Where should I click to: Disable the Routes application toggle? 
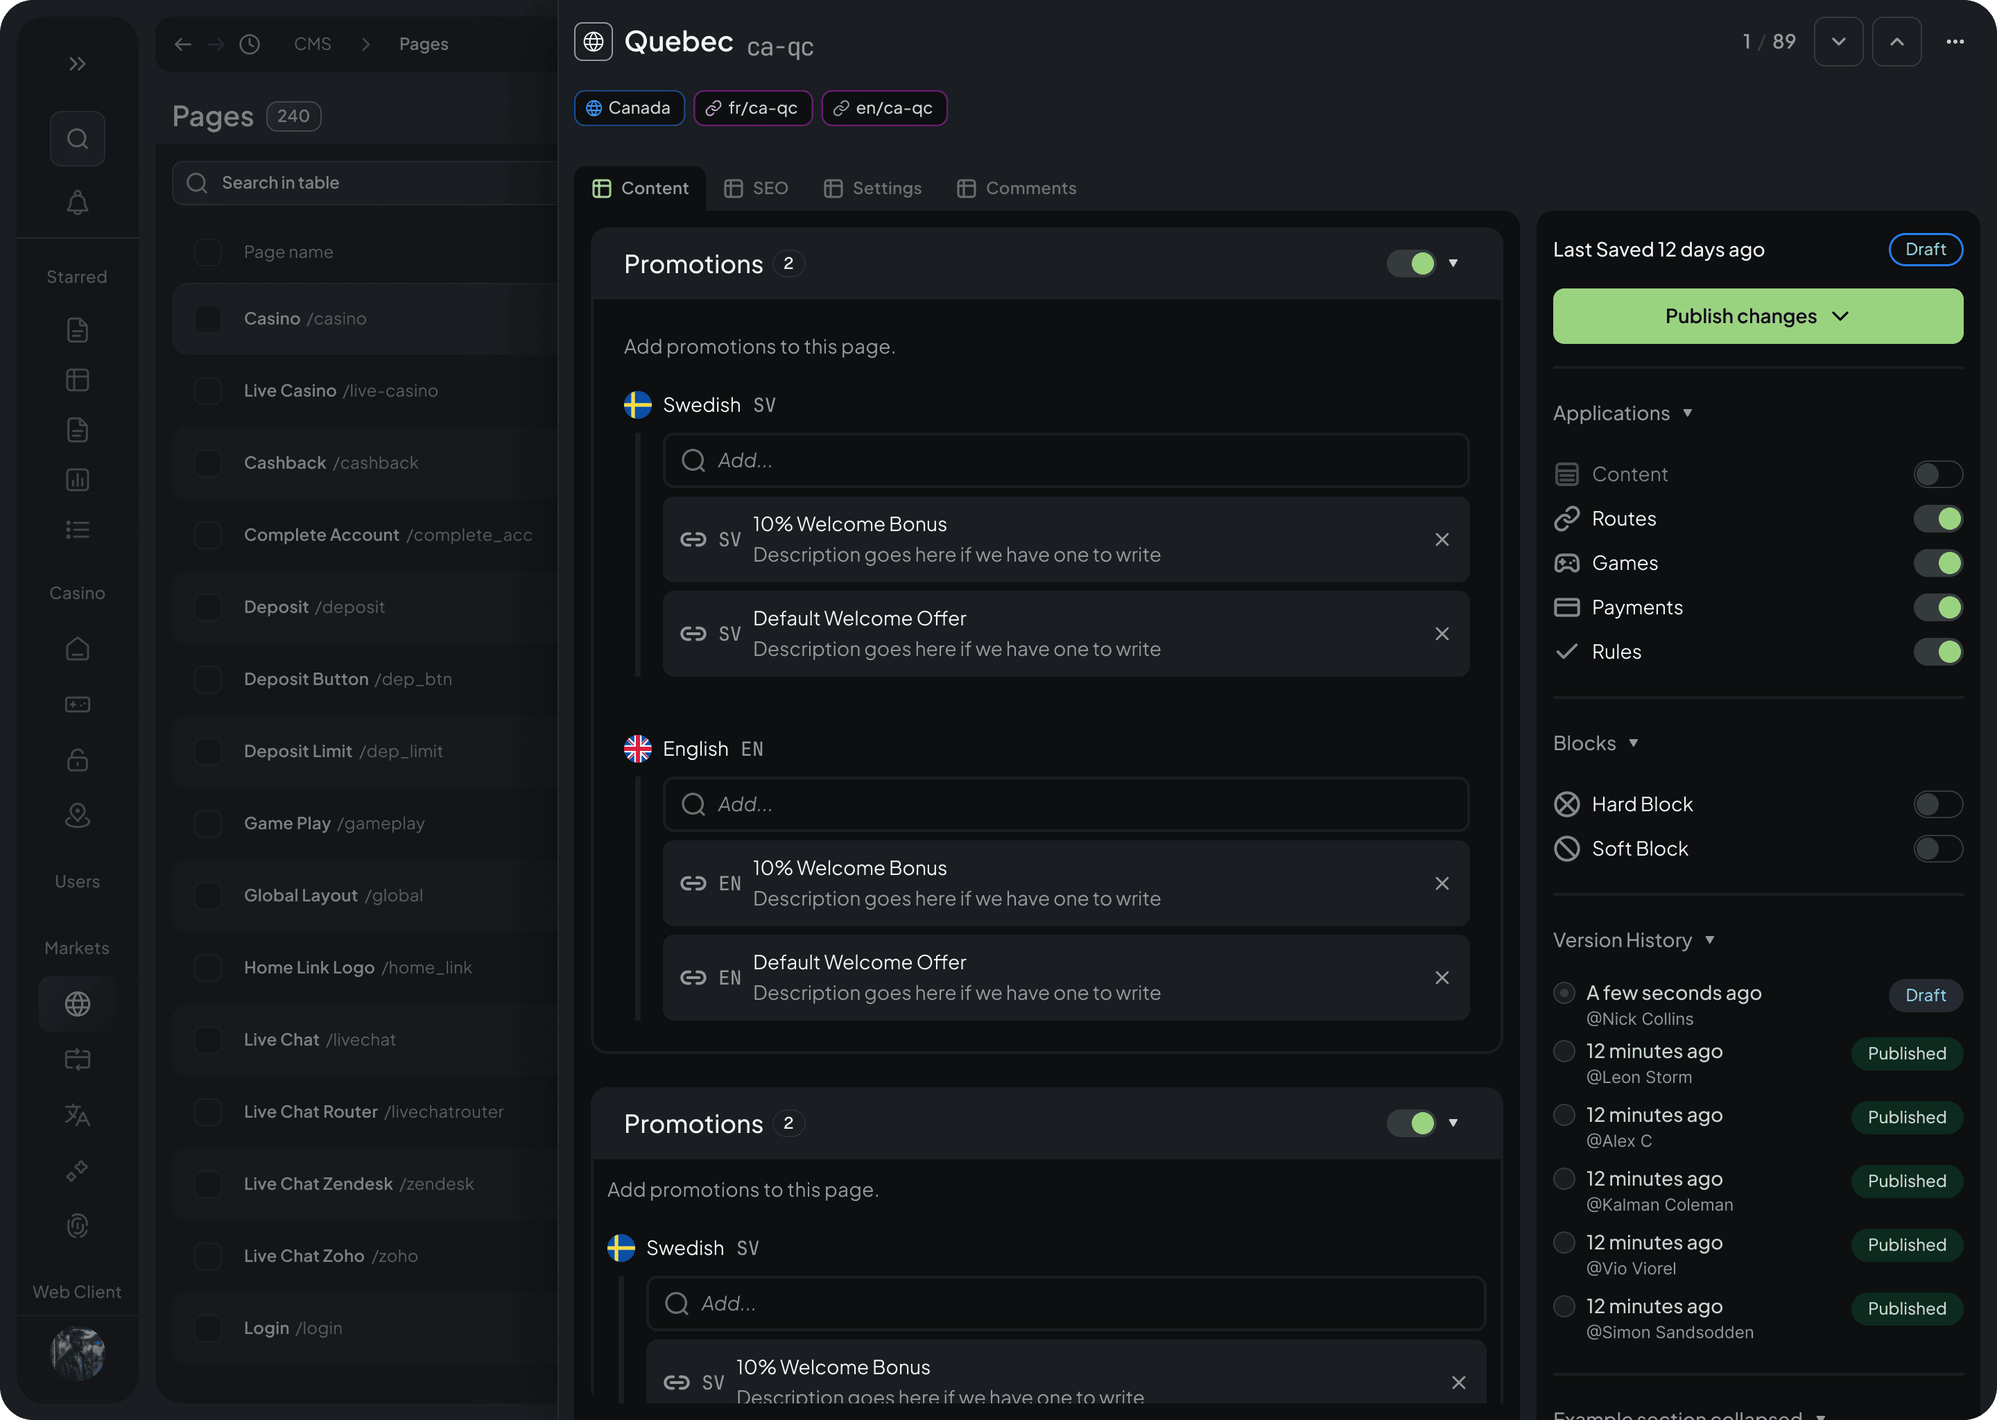[x=1937, y=519]
